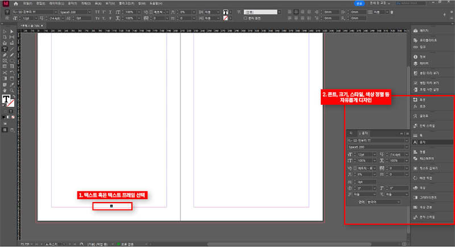This screenshot has height=247, width=455.
Task: Click the page number text frame on left page
Action: pos(112,206)
